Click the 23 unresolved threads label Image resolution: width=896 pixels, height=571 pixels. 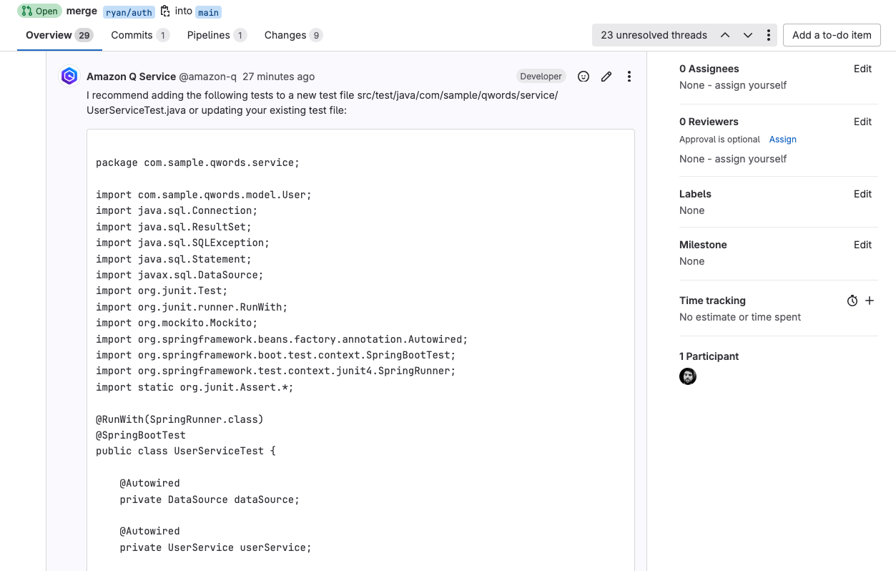(x=654, y=35)
